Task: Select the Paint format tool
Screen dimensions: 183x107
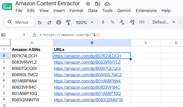Action: click(68, 22)
